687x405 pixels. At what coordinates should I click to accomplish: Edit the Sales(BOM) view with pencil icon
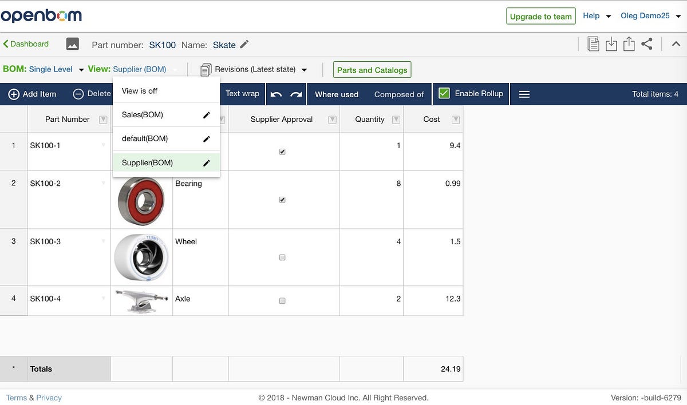pos(206,114)
